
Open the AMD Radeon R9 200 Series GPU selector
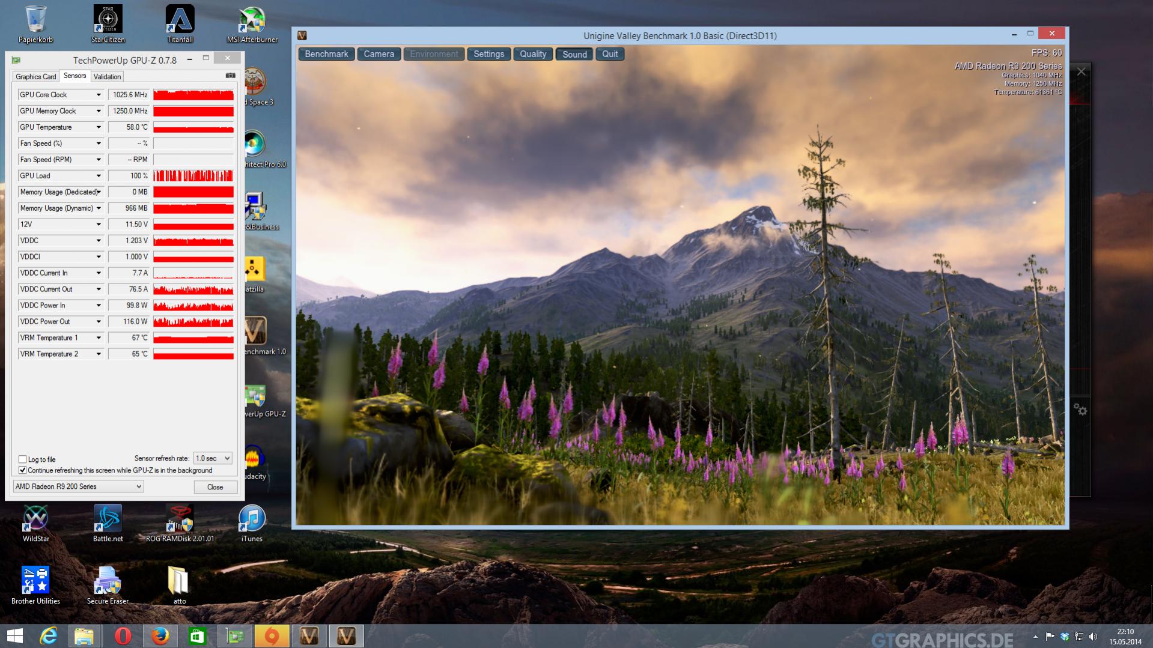point(78,486)
